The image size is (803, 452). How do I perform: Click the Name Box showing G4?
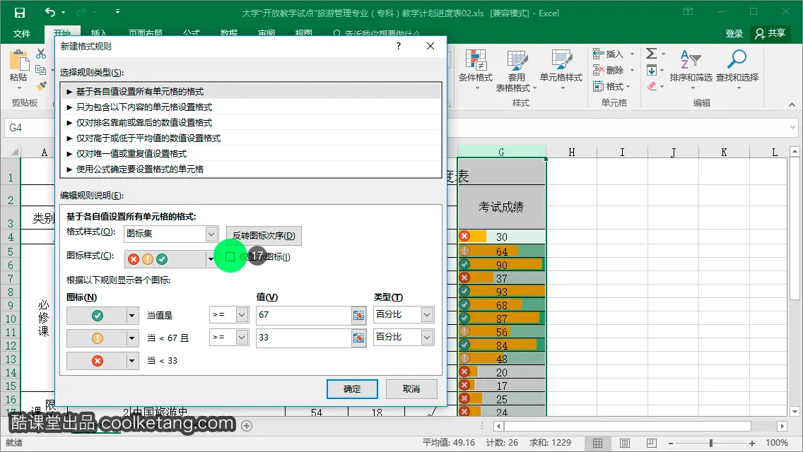28,127
